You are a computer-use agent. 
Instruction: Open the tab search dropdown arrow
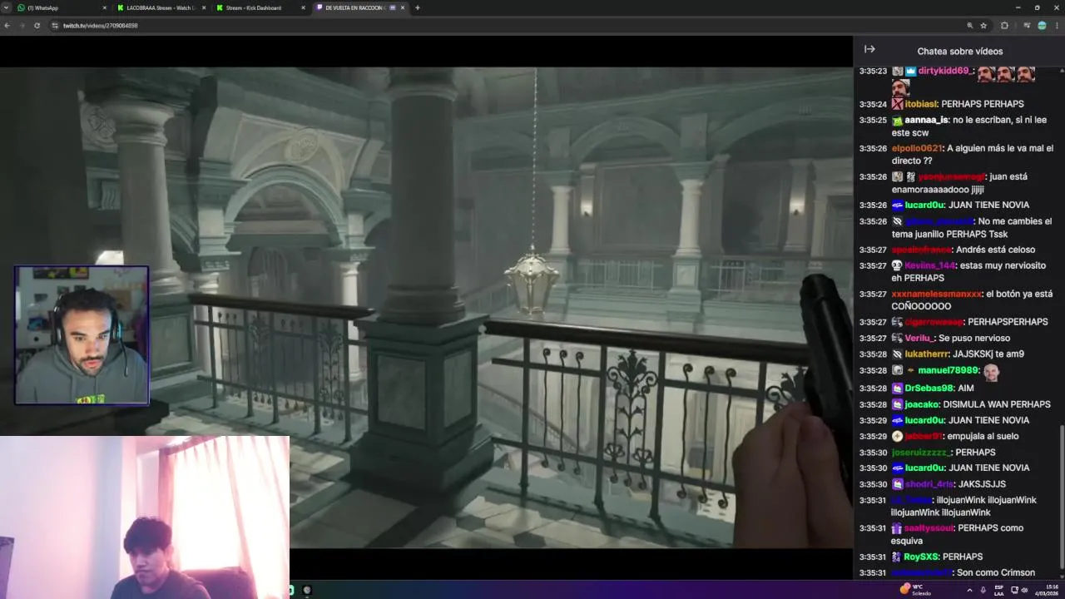click(6, 7)
